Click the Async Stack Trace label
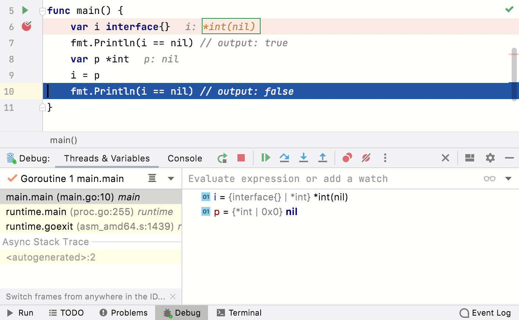Image resolution: width=519 pixels, height=320 pixels. click(46, 242)
